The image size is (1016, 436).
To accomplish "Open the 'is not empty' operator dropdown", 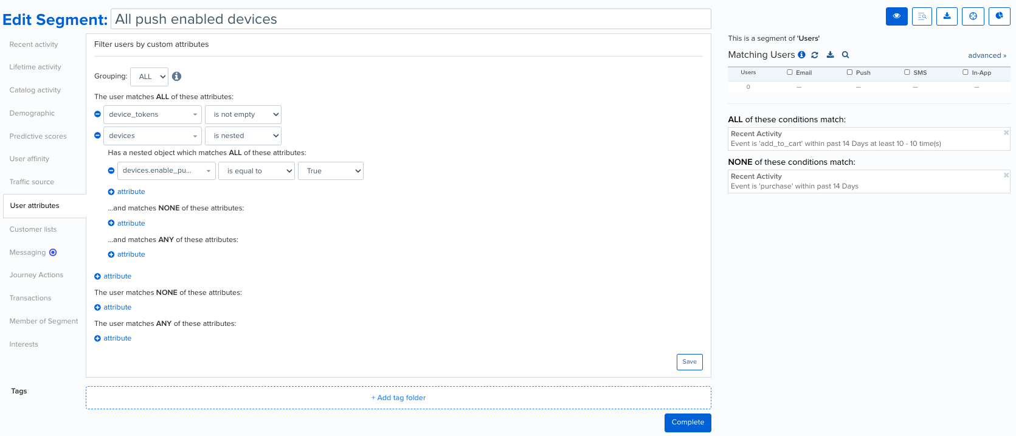I will click(243, 114).
